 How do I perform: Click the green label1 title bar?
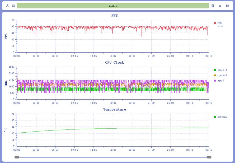tap(113, 6)
